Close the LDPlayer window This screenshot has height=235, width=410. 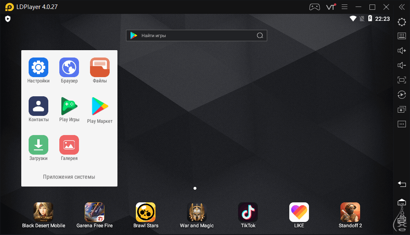(386, 7)
